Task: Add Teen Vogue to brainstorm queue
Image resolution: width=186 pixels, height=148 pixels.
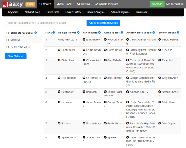Action: (x=160, y=123)
